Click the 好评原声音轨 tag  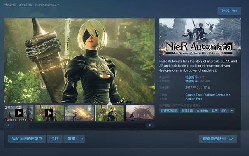pos(169,111)
